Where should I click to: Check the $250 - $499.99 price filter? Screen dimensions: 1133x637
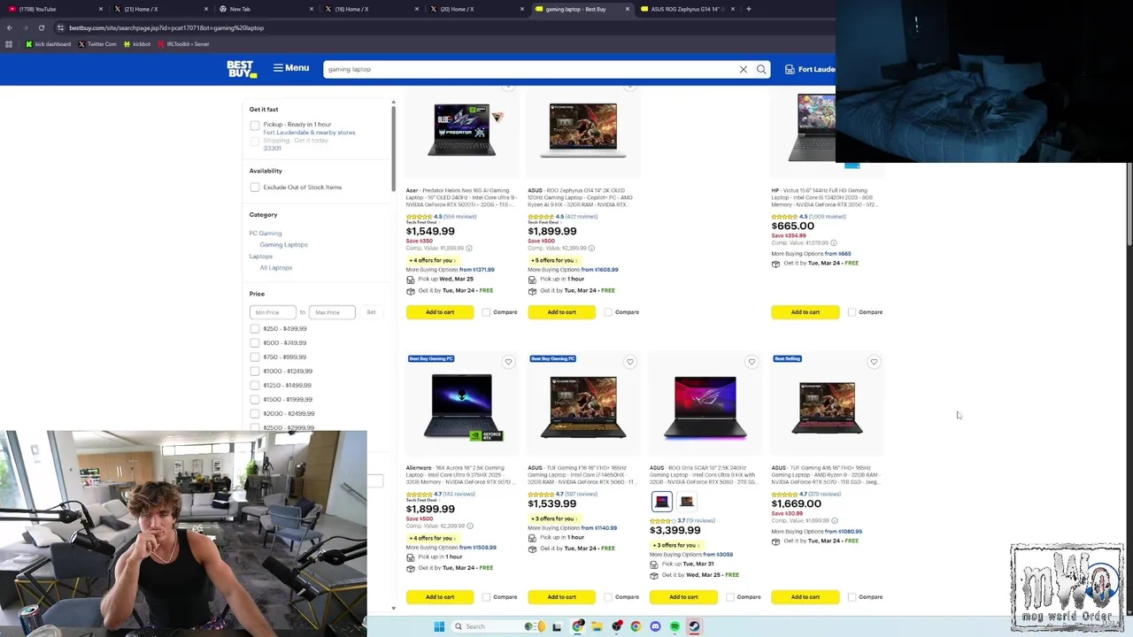click(x=255, y=329)
